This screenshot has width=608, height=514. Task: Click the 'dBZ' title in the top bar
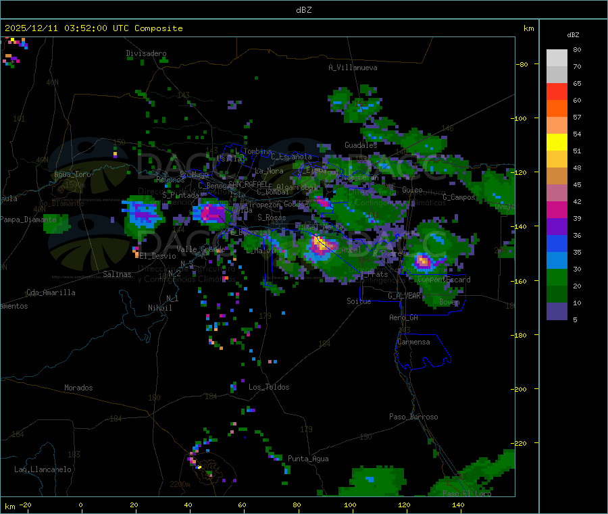pyautogui.click(x=303, y=10)
